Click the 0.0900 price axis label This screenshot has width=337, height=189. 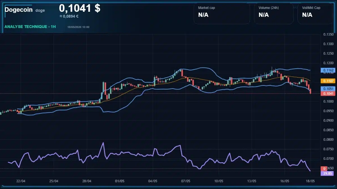[x=328, y=120]
